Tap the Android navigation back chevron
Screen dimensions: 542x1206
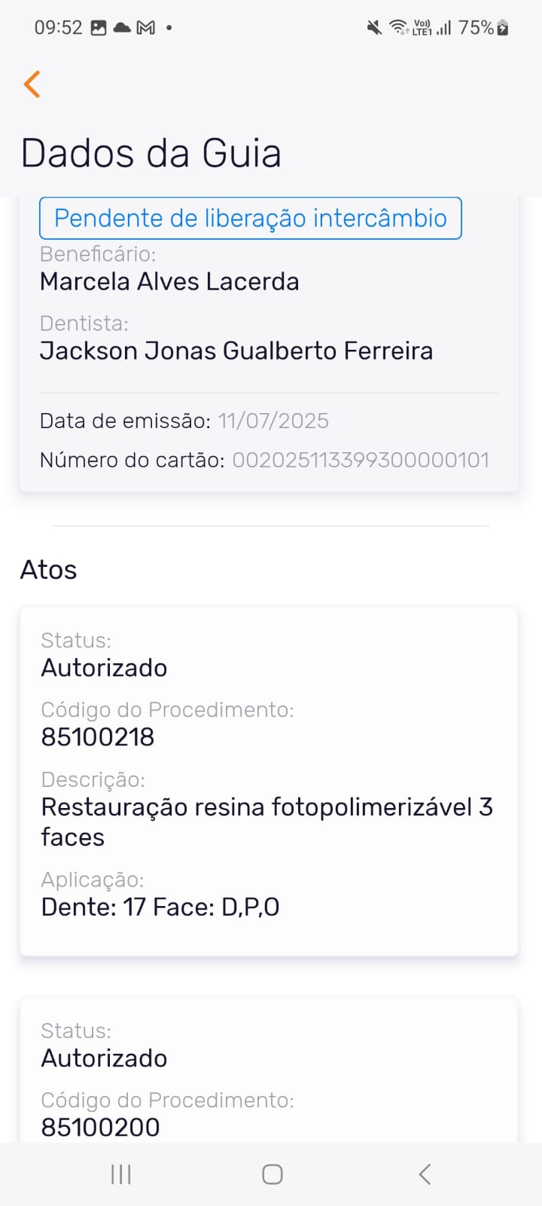coord(425,1174)
